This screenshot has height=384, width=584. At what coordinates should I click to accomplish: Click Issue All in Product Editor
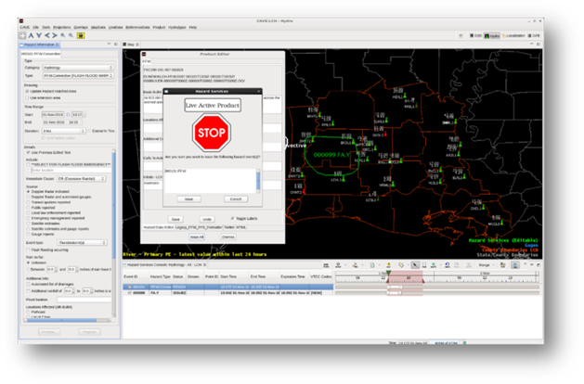click(197, 237)
